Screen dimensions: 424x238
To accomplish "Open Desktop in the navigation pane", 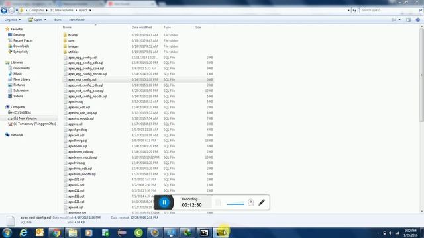I will tap(19, 35).
